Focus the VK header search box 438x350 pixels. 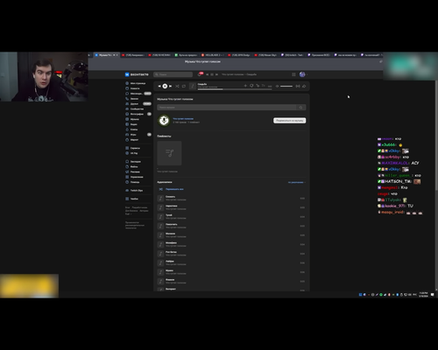(x=173, y=74)
